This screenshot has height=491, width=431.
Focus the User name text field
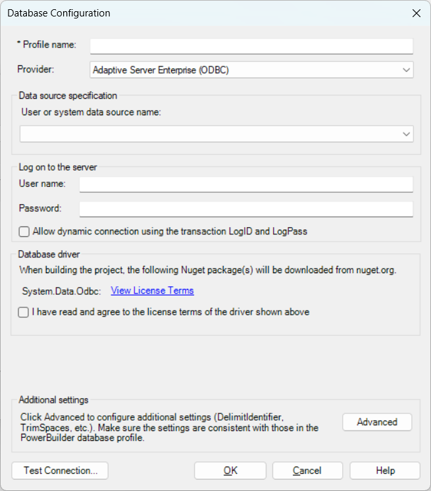[246, 184]
